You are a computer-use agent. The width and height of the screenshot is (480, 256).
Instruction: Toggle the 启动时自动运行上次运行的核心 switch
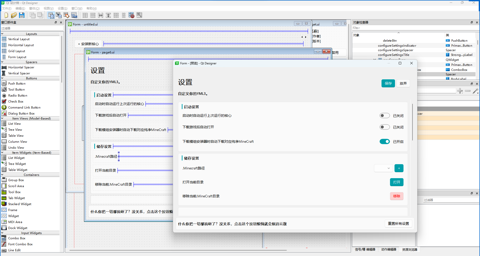[384, 116]
